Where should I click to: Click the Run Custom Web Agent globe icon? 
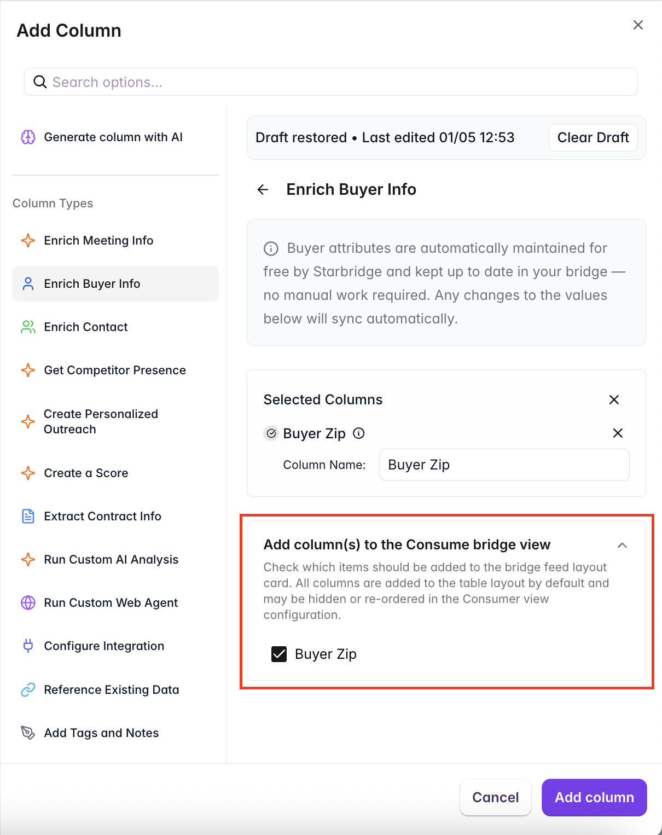pyautogui.click(x=27, y=602)
